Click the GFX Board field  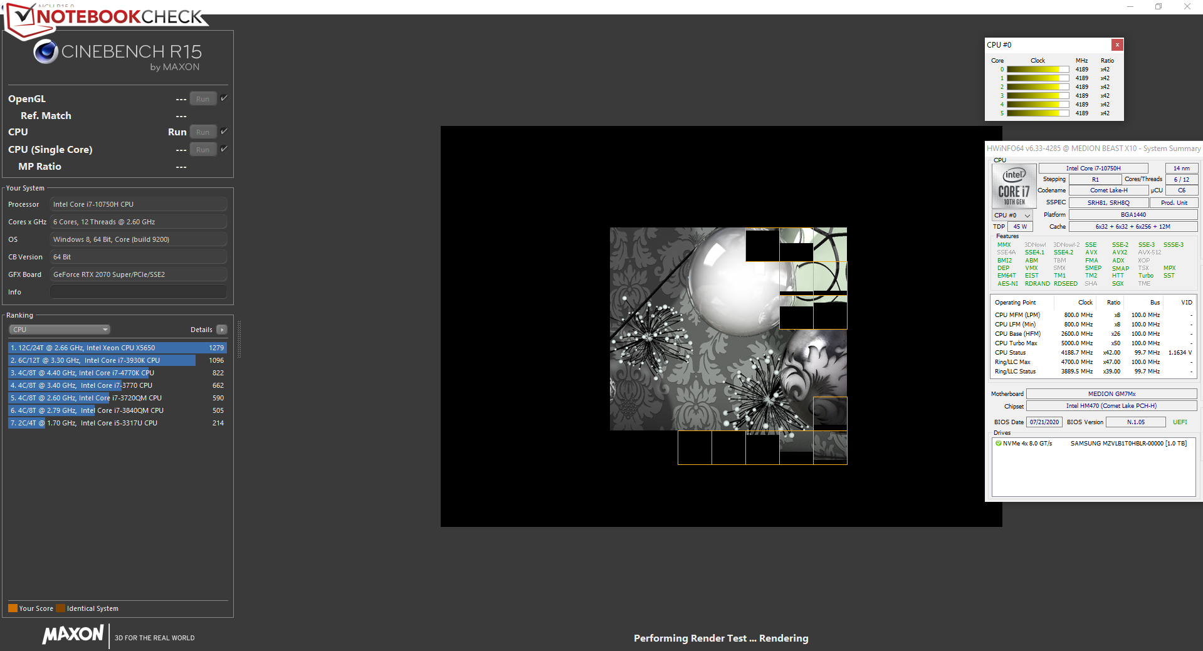(139, 274)
